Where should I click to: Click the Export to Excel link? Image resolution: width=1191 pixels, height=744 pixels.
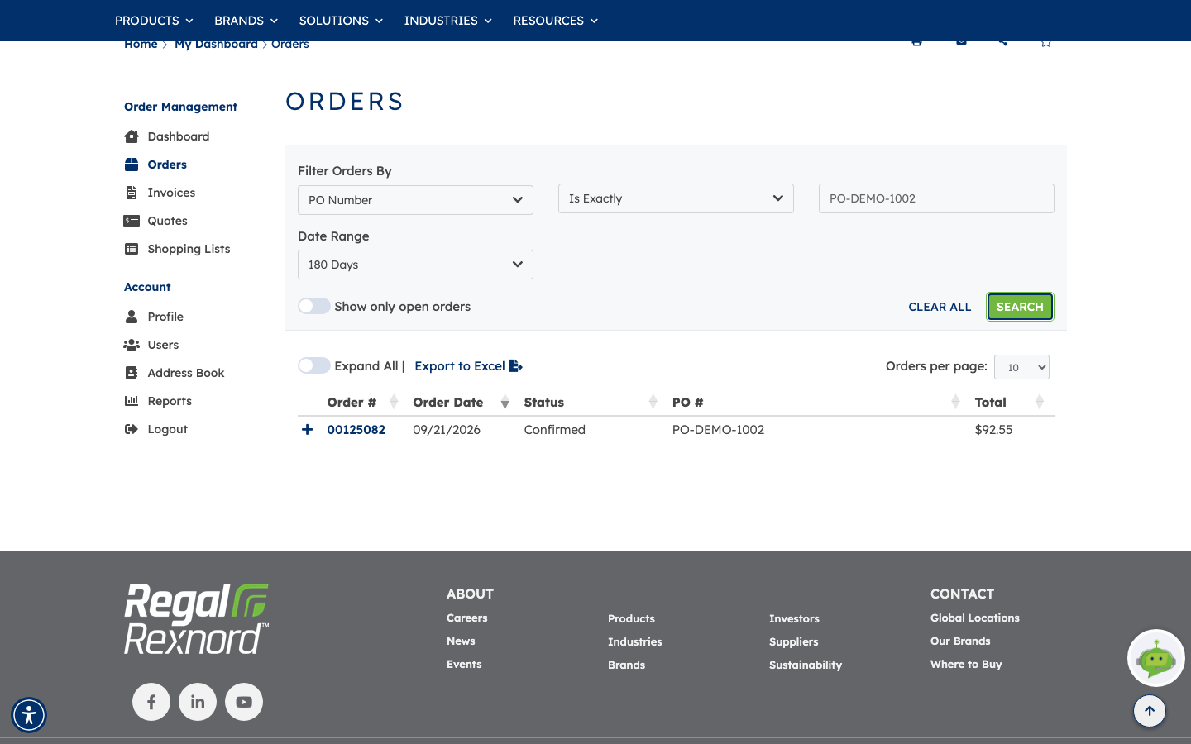(468, 366)
